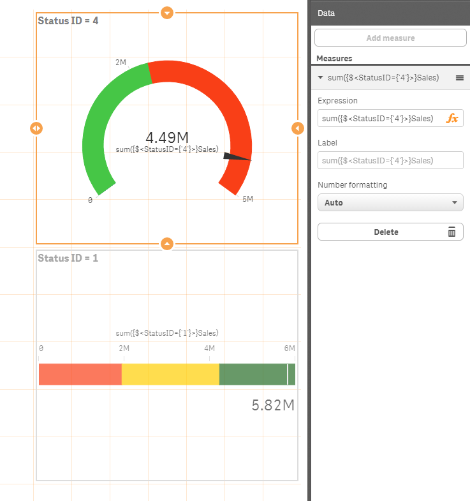This screenshot has height=501, width=470.
Task: Click the bottom resize handle of gauge
Action: [167, 244]
